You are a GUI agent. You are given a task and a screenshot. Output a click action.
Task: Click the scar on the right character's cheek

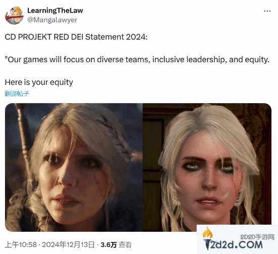pos(237,186)
